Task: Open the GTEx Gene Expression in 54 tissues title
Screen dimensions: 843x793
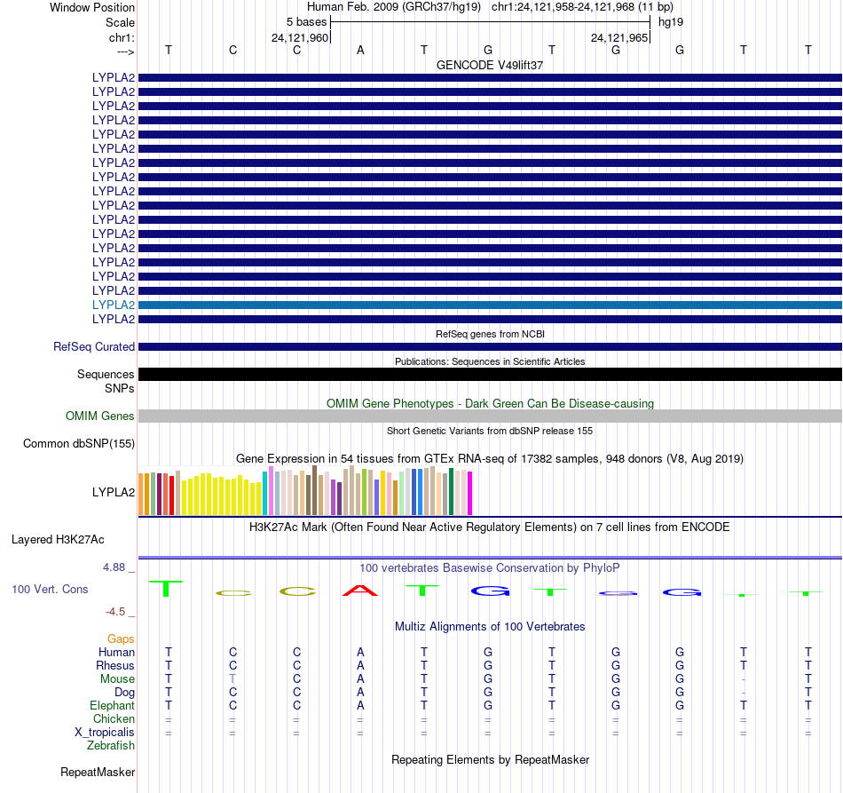Action: pos(490,459)
